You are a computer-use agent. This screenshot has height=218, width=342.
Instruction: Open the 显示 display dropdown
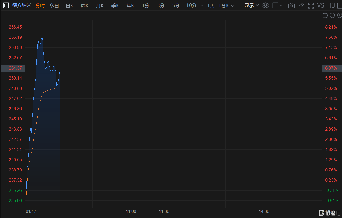(x=251, y=5)
